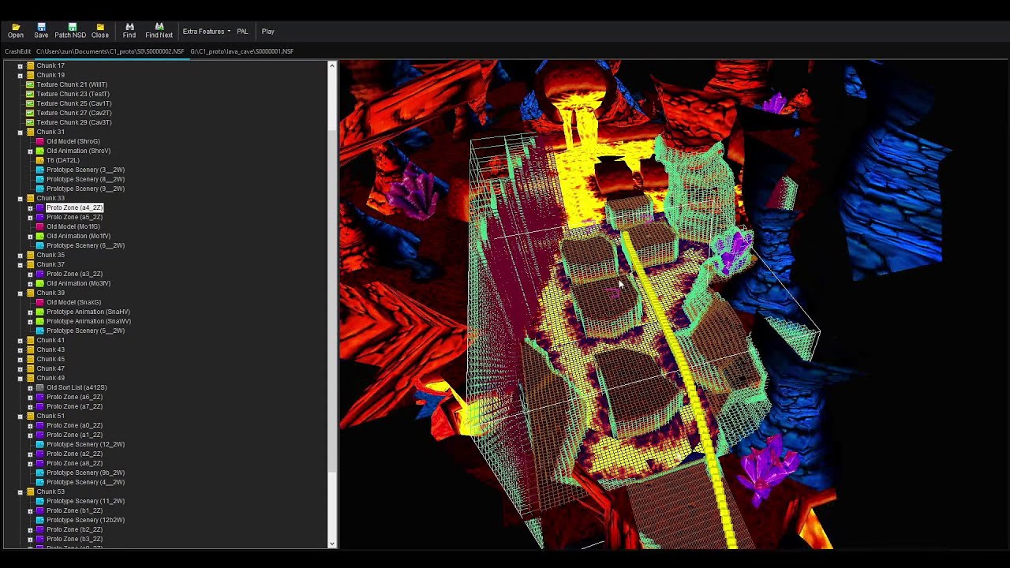The width and height of the screenshot is (1010, 568).
Task: Expand the Chunk 35 node
Action: [20, 255]
